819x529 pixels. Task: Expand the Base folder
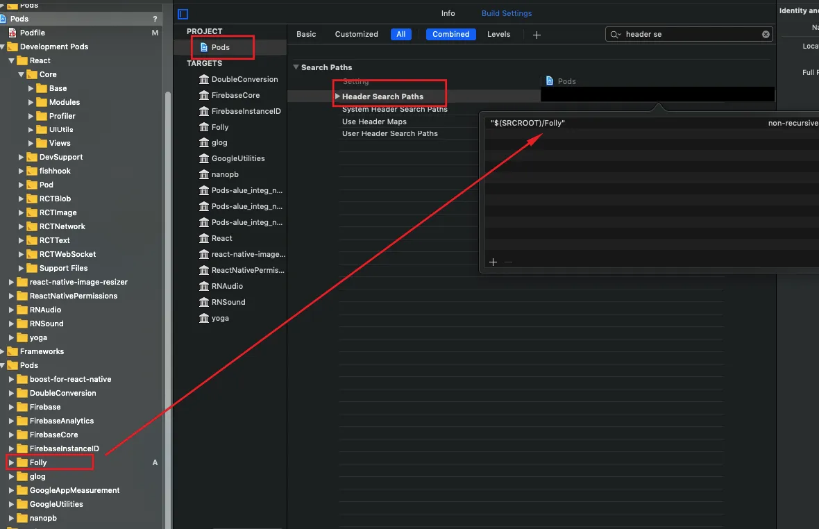(x=31, y=89)
